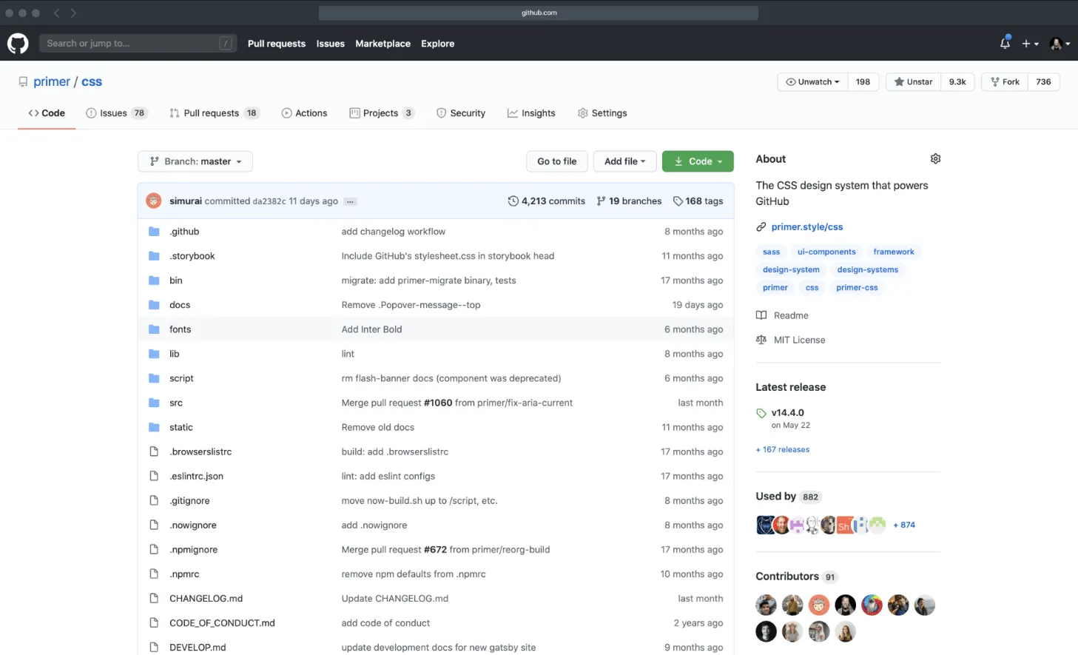
Task: Click the v14.4.0 release tag icon
Action: pos(761,413)
